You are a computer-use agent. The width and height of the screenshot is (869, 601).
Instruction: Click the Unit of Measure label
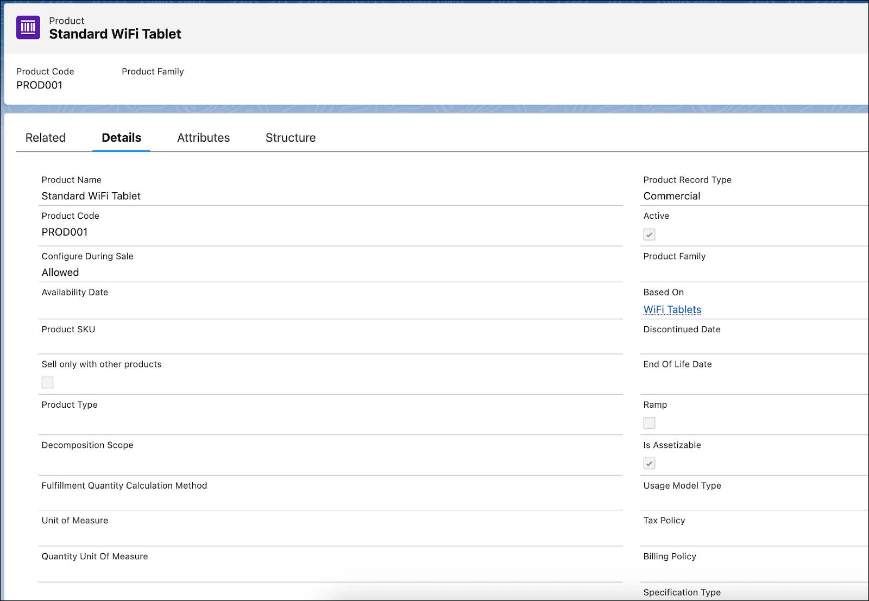tap(75, 521)
